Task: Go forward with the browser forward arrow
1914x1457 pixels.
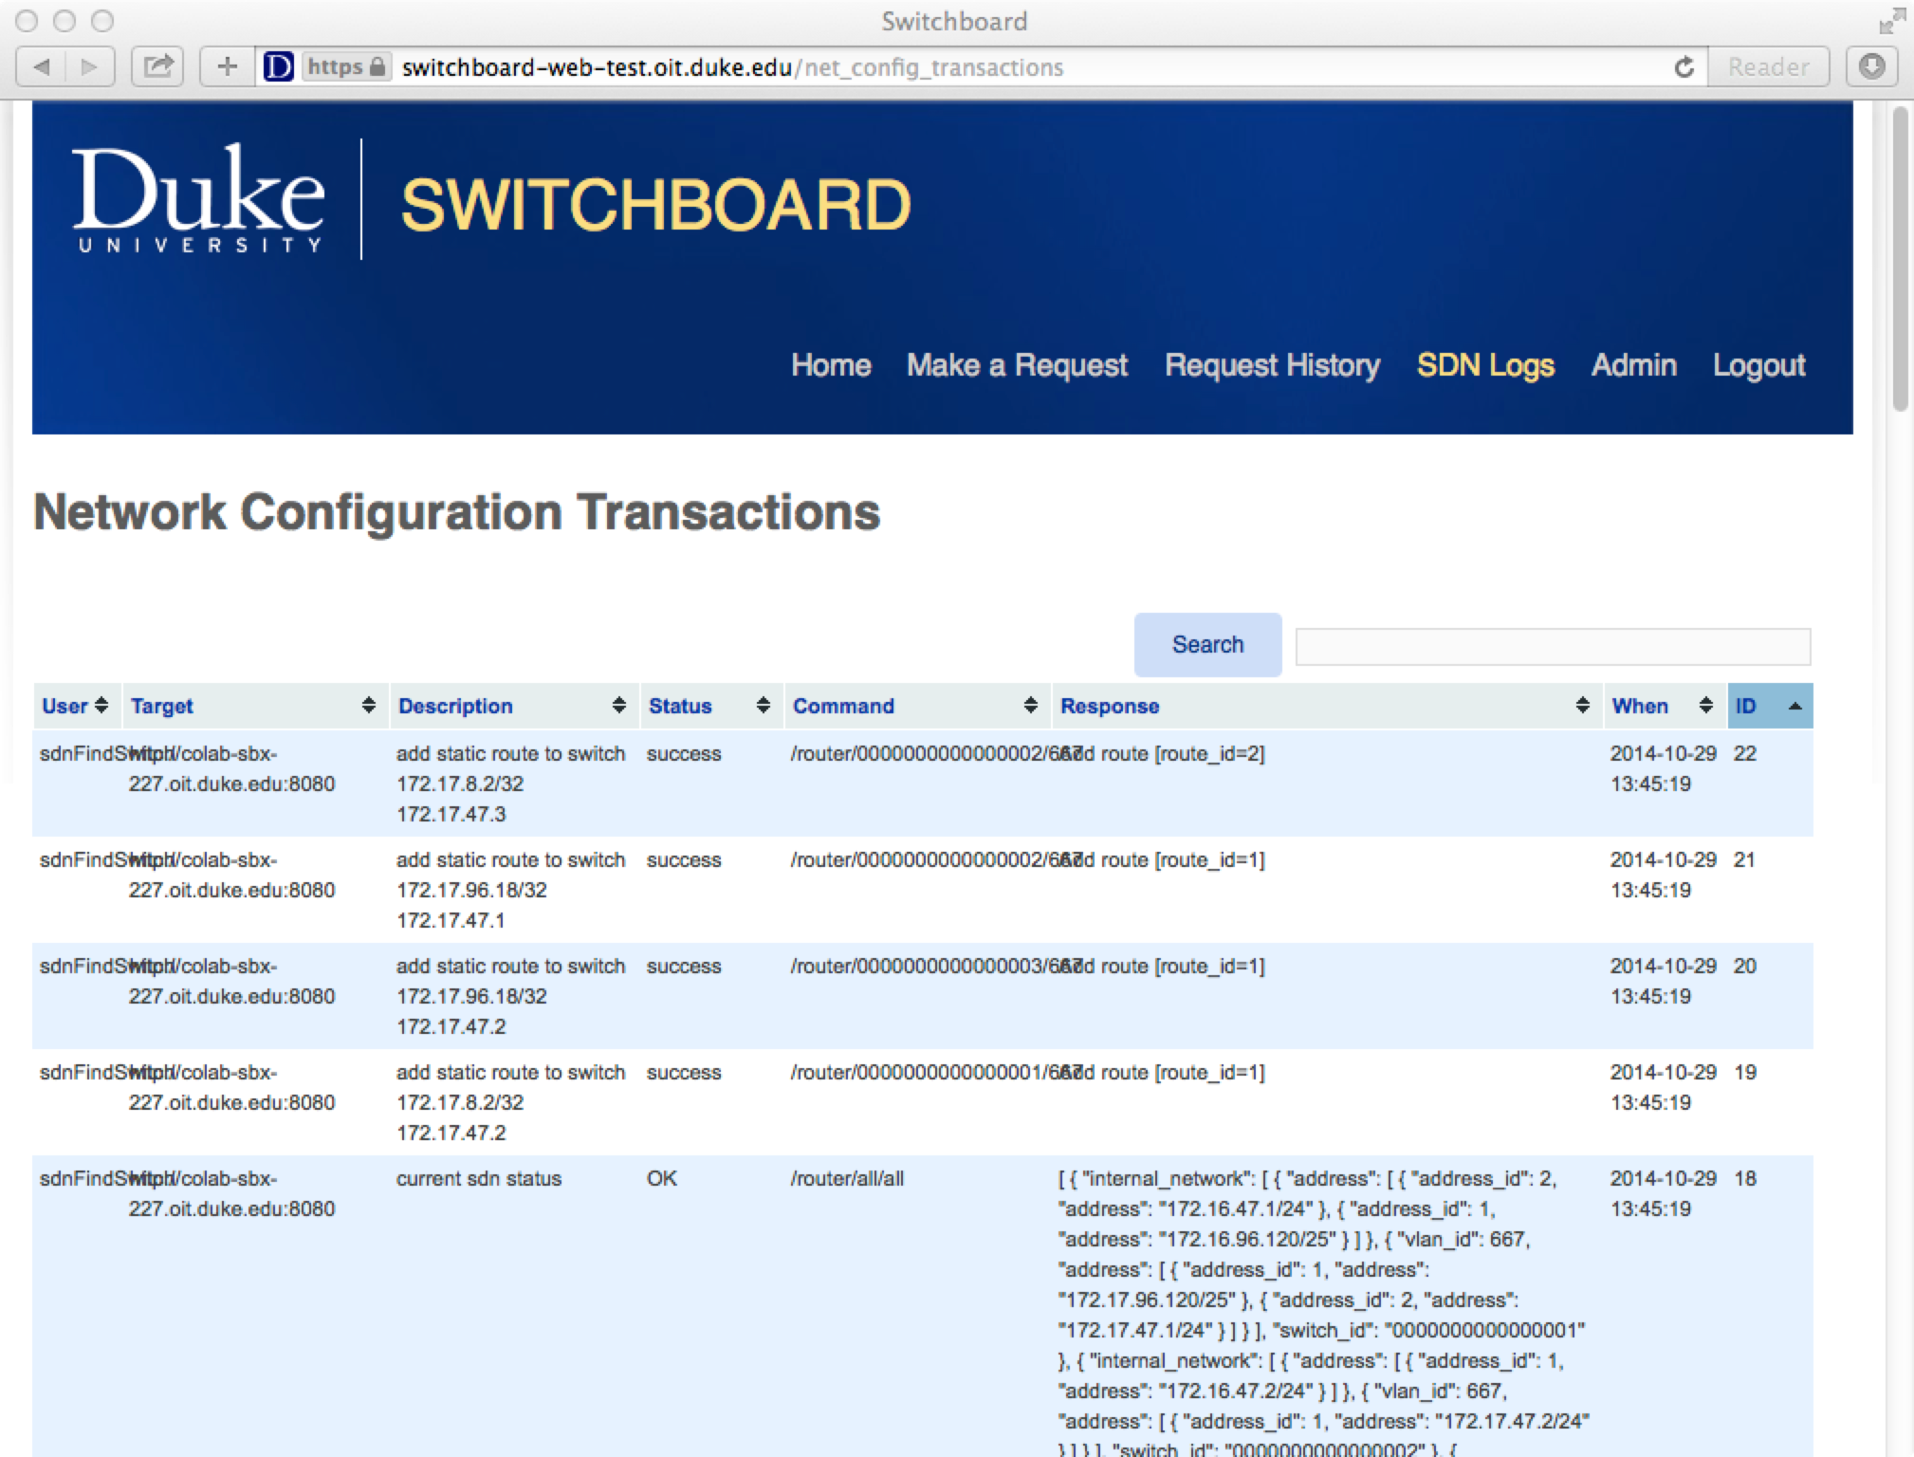Action: (89, 66)
